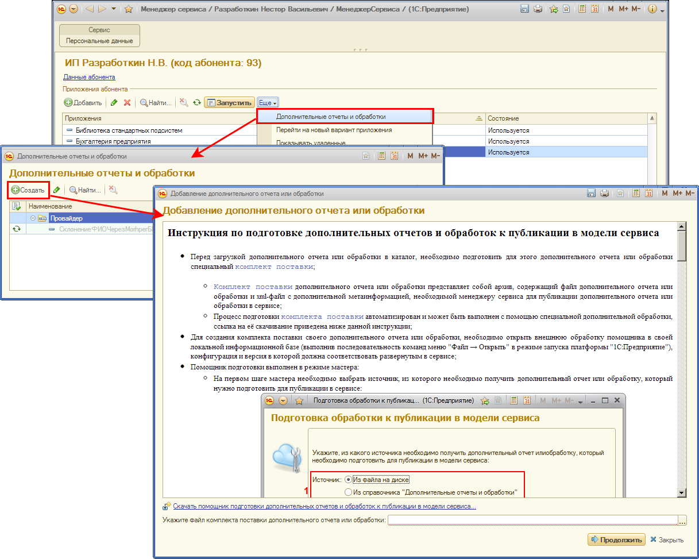Select Из справочника radio button
The image size is (699, 559).
[x=348, y=492]
